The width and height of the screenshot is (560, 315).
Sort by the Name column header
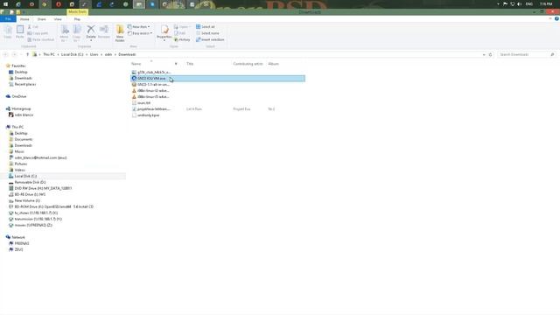[x=136, y=64]
